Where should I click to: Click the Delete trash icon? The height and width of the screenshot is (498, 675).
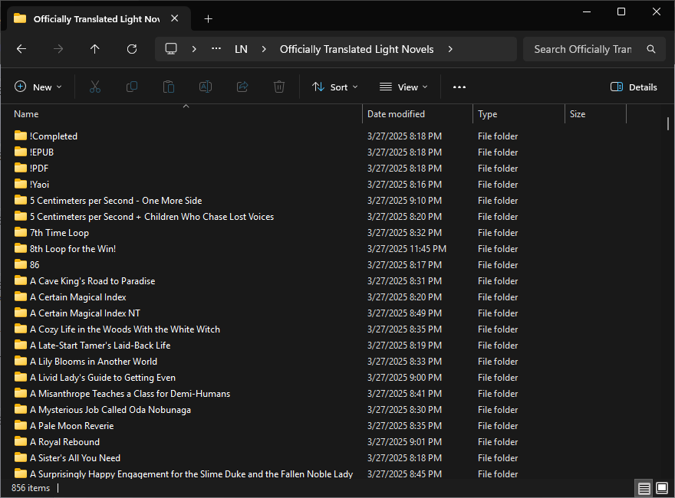279,87
